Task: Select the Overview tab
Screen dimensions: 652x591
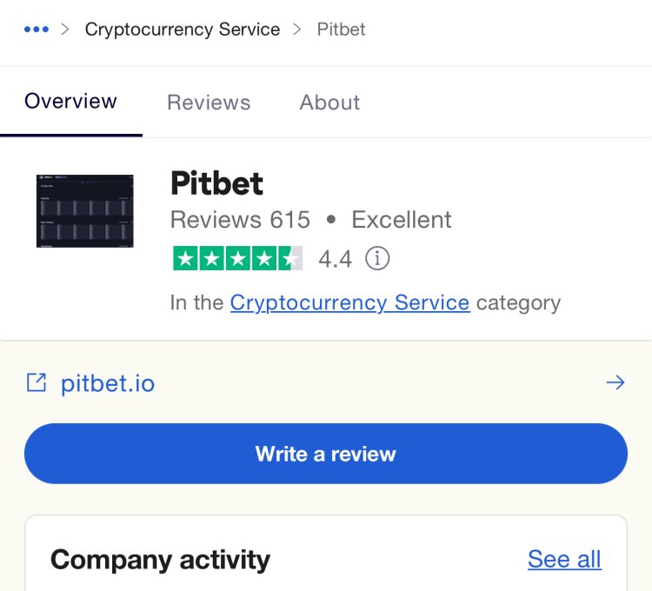Action: (70, 101)
